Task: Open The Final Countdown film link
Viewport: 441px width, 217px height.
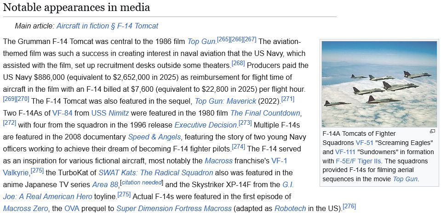Action: (265, 113)
